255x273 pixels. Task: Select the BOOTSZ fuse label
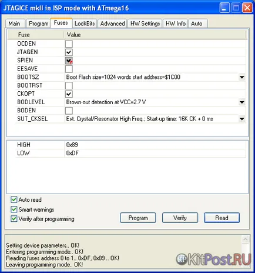28,77
